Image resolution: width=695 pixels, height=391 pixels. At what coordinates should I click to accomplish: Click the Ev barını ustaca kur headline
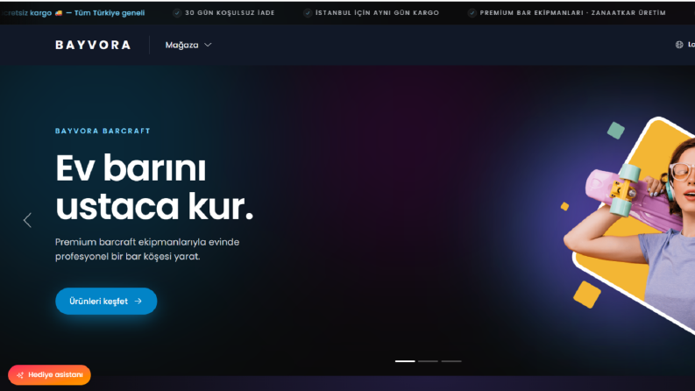click(x=154, y=187)
